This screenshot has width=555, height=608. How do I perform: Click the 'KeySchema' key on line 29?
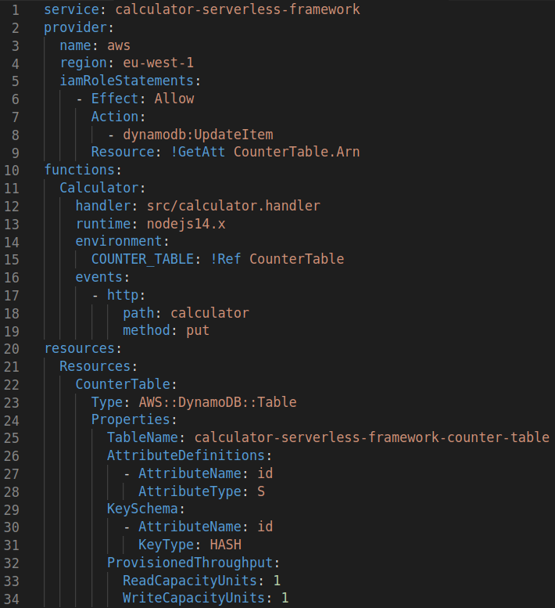(142, 509)
